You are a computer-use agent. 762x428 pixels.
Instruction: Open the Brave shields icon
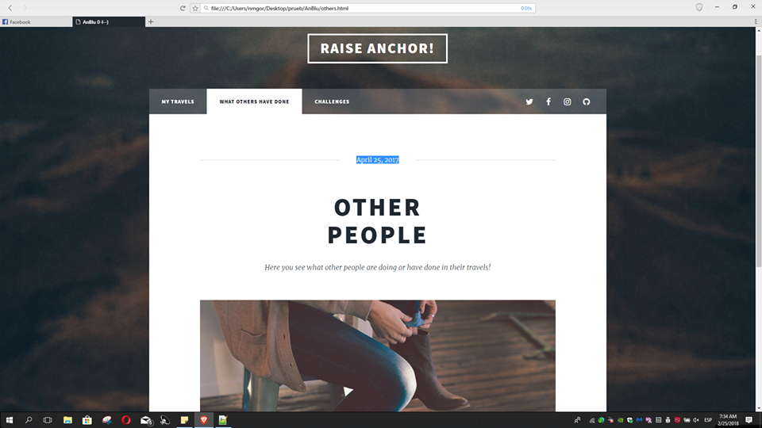[x=698, y=7]
